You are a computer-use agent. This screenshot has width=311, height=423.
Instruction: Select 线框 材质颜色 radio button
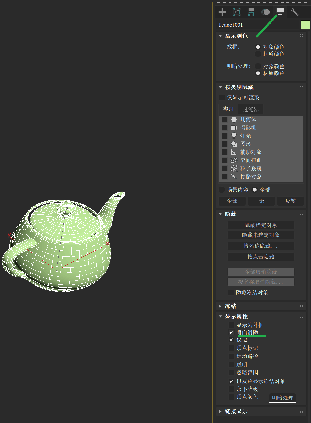(258, 54)
